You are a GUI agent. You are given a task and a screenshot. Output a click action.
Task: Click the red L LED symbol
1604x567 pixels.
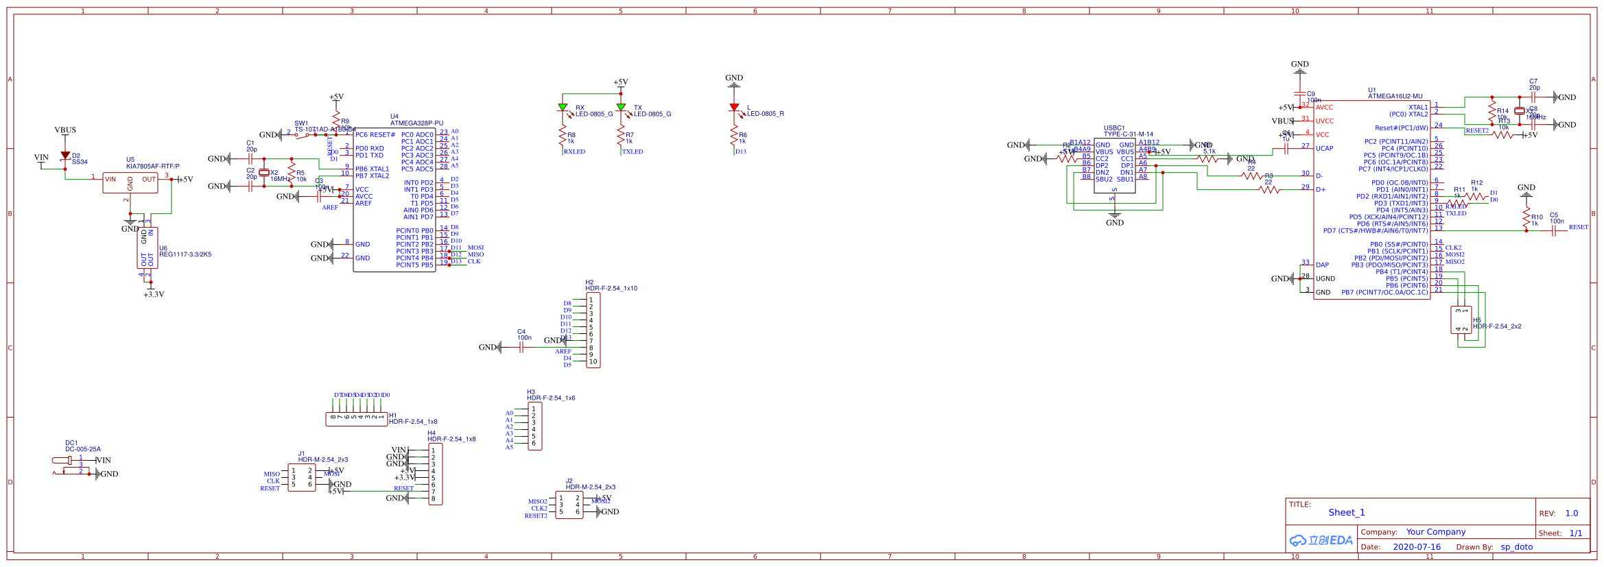coord(734,108)
